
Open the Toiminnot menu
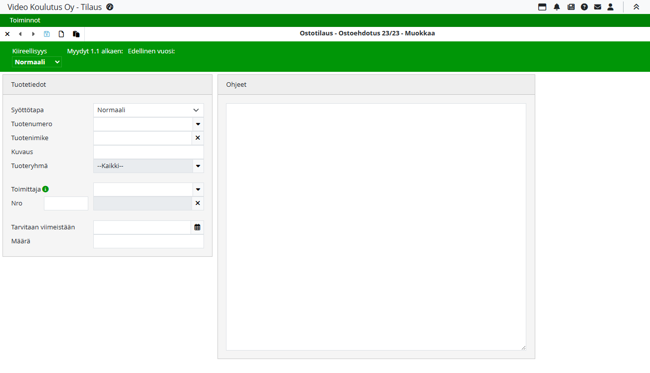[x=25, y=20]
